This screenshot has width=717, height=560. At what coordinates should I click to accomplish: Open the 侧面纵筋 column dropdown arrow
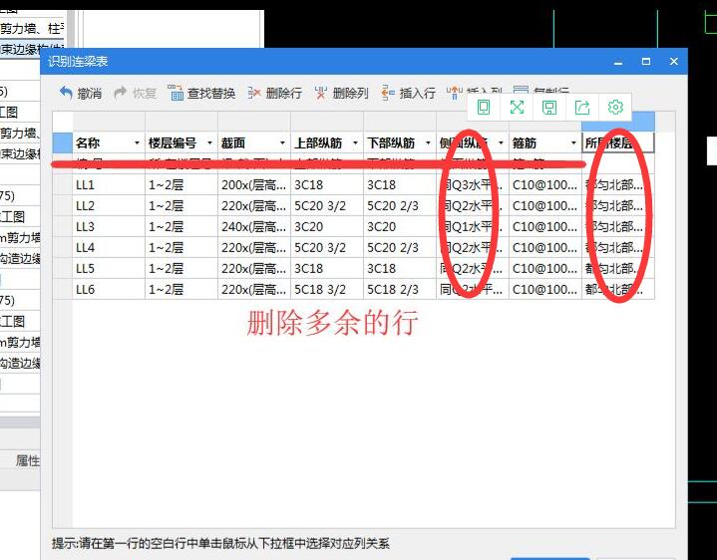pos(501,142)
